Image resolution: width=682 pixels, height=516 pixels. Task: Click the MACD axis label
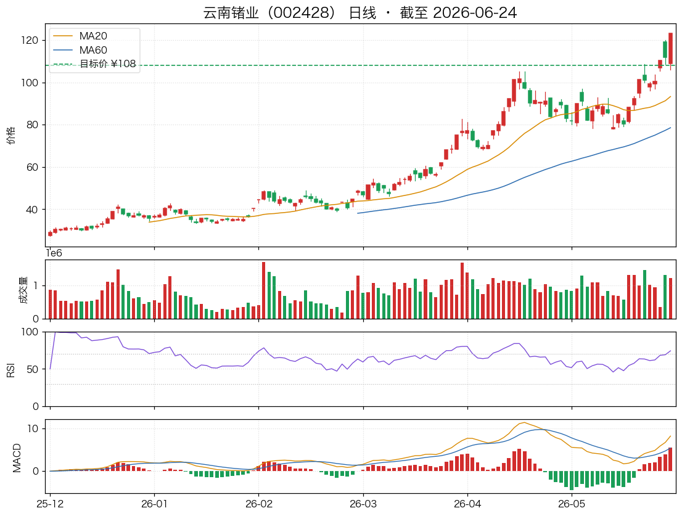pyautogui.click(x=17, y=457)
